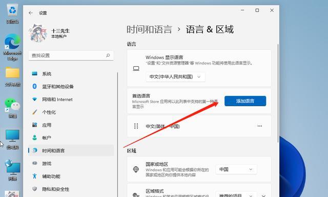Screen dimensions: 328x197
Task: Click the globe icon beside 国家或地区
Action: pyautogui.click(x=136, y=169)
